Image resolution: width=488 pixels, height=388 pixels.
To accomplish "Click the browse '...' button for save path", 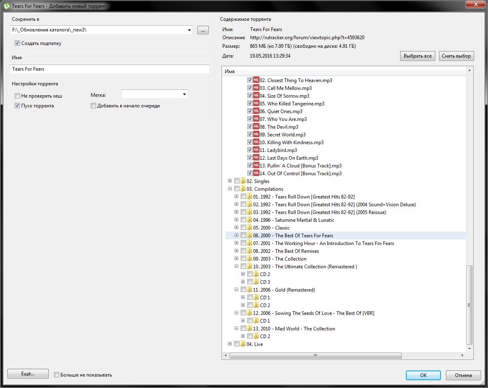I will pos(203,30).
